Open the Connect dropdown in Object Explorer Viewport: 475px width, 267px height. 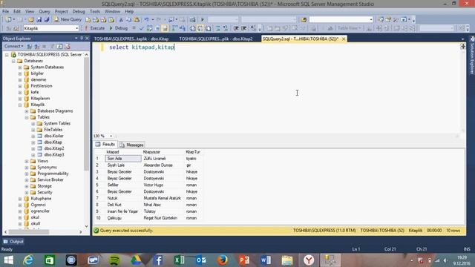tap(13, 46)
